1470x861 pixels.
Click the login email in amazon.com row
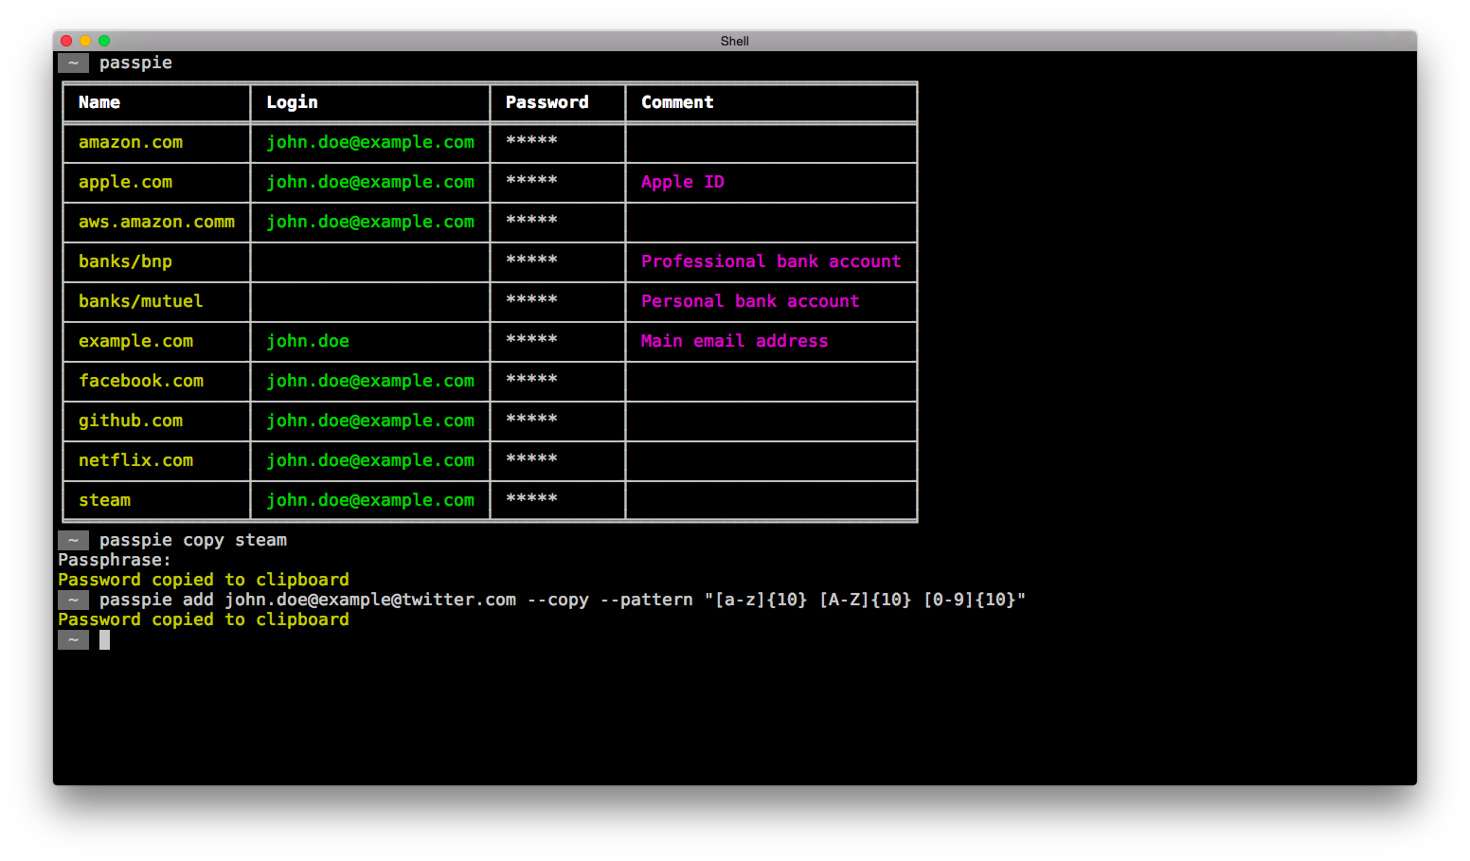370,142
